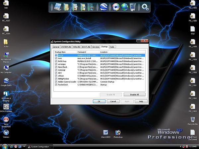
Task: Uncheck the winampa startup item
Action: 56,64
